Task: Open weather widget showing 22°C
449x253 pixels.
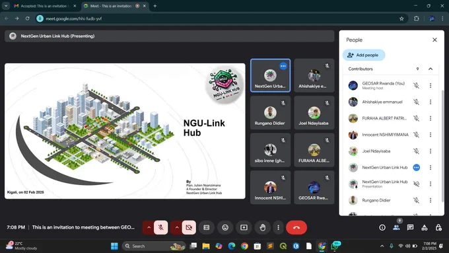Action: coord(22,246)
